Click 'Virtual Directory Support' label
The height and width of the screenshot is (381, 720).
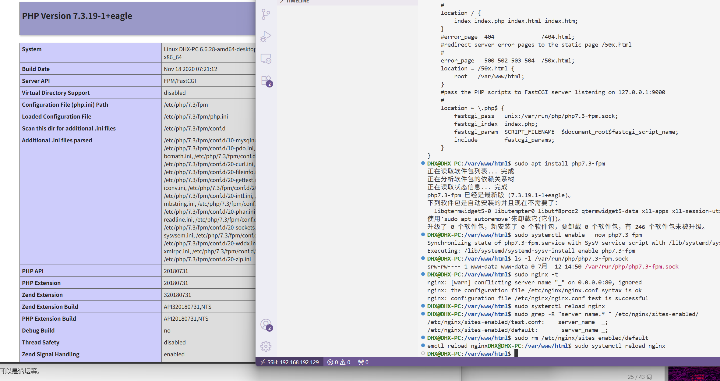click(56, 93)
